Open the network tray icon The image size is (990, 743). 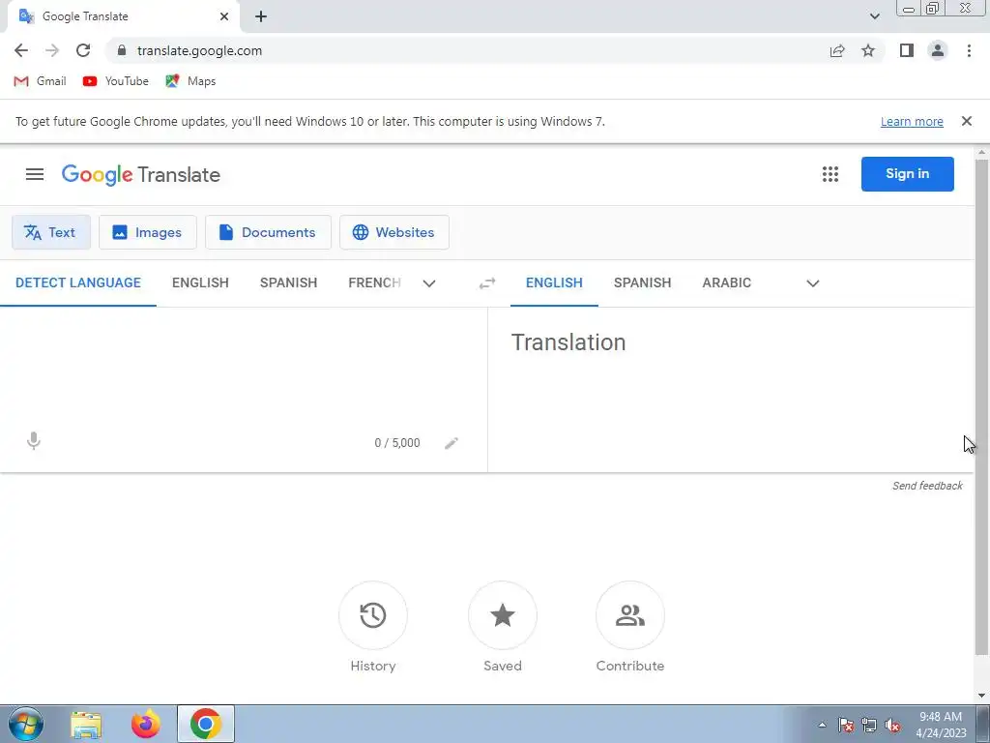tap(869, 725)
